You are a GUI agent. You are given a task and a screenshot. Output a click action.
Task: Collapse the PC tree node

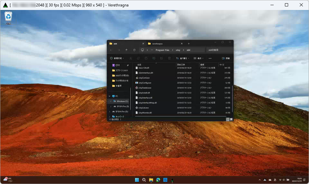click(x=110, y=96)
